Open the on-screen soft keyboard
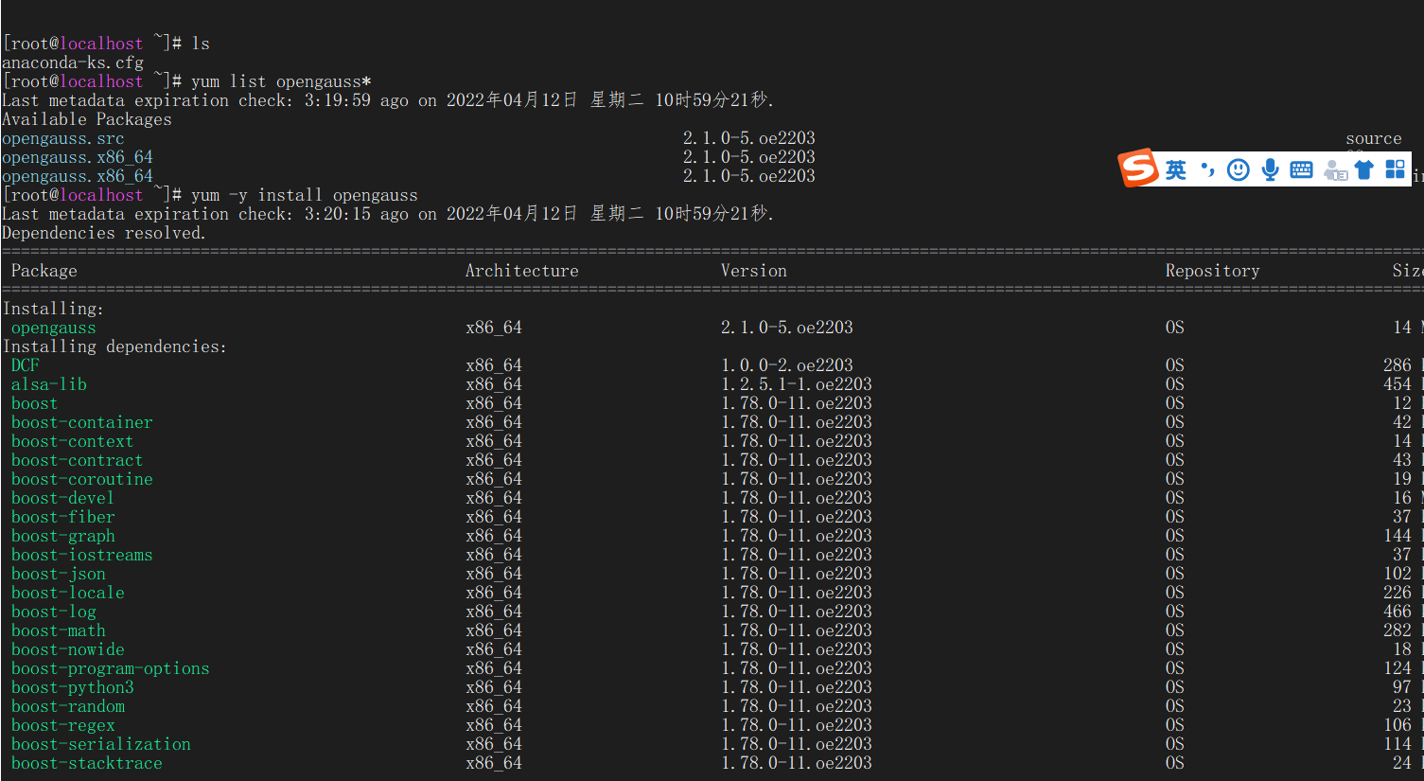The width and height of the screenshot is (1424, 781). coord(1300,169)
